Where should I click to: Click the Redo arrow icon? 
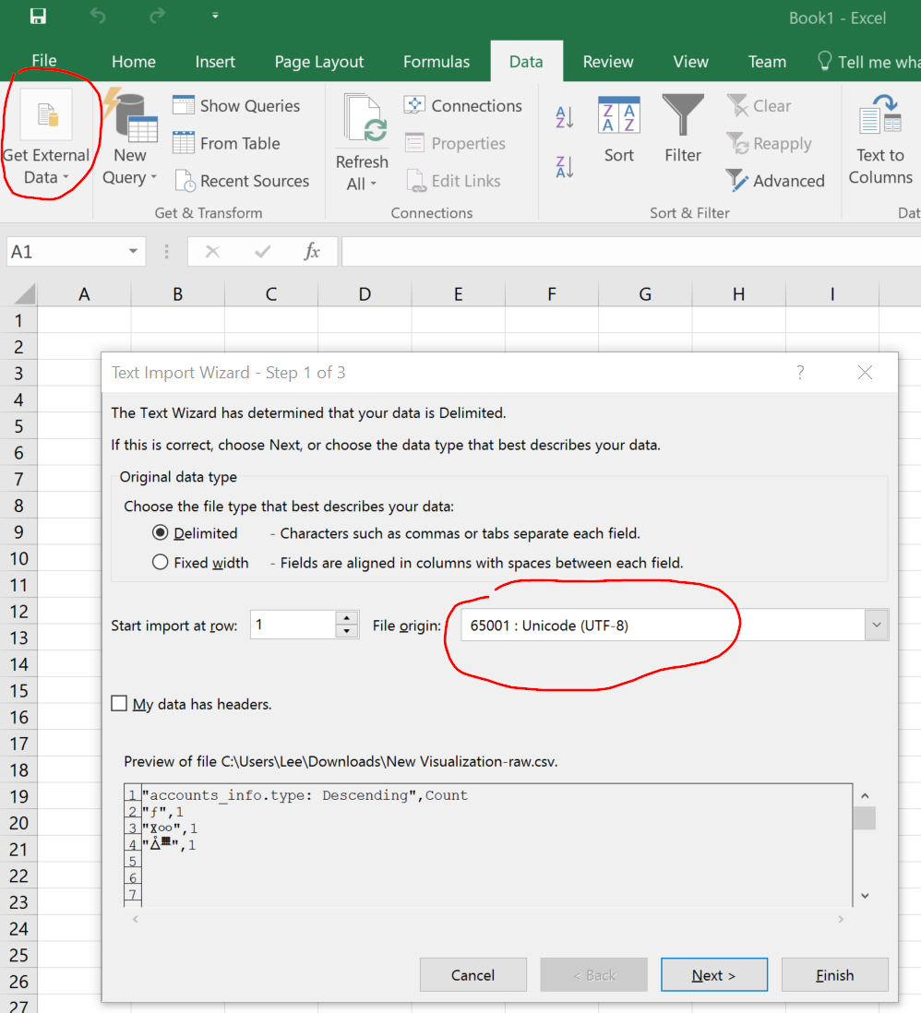coord(157,16)
